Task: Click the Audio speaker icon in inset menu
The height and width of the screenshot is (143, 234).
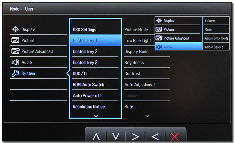Action: tap(159, 47)
